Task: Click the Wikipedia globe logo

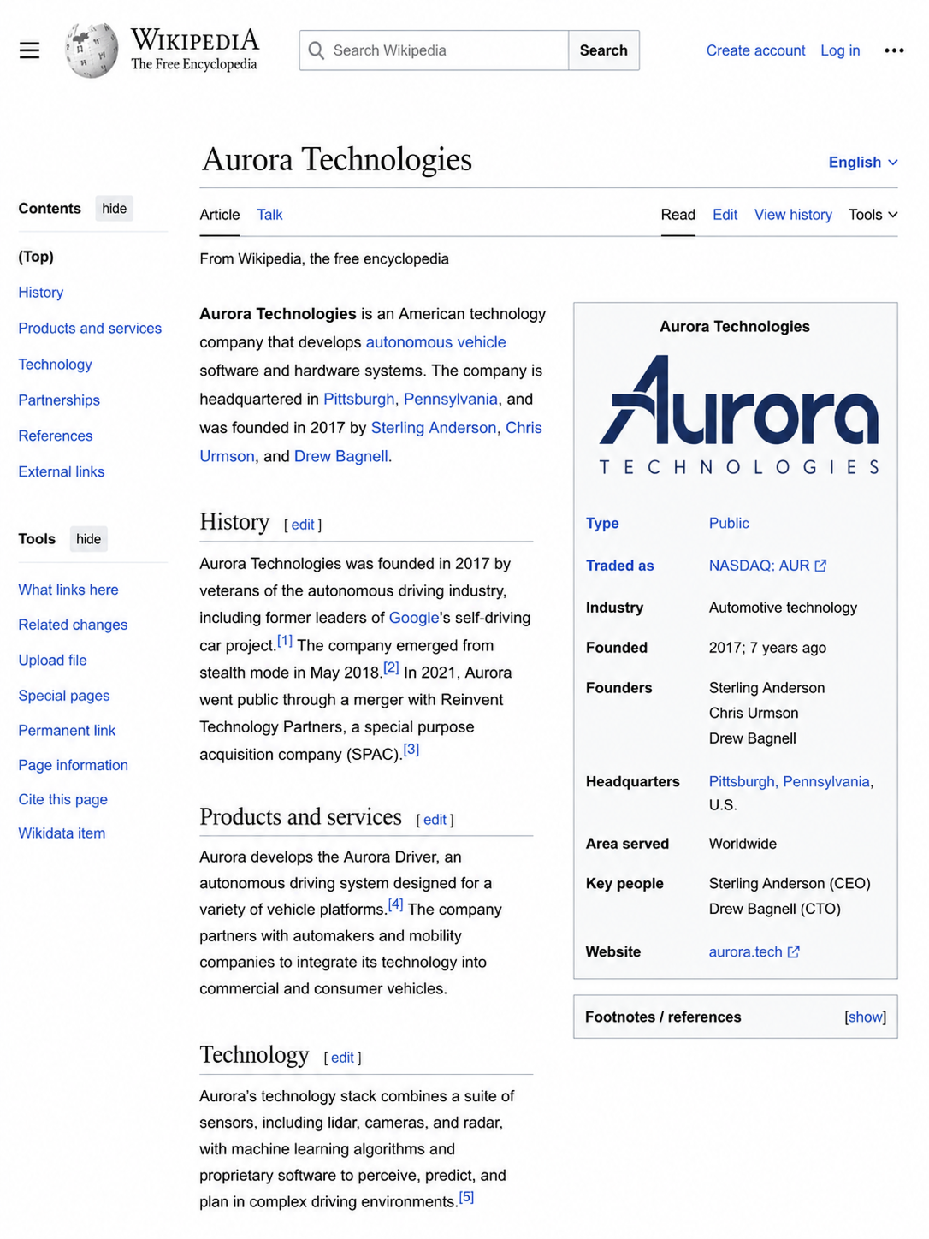Action: point(92,50)
